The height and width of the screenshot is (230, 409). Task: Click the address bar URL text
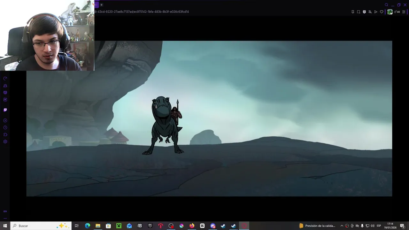click(142, 12)
